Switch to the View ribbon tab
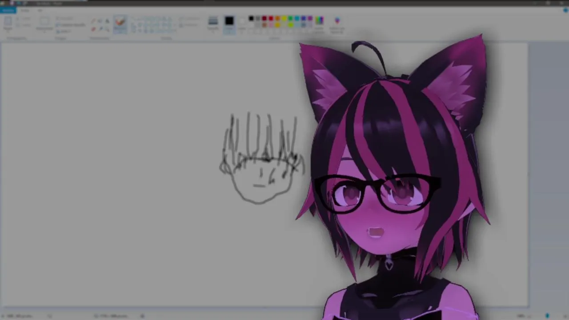This screenshot has height=320, width=569. point(40,10)
